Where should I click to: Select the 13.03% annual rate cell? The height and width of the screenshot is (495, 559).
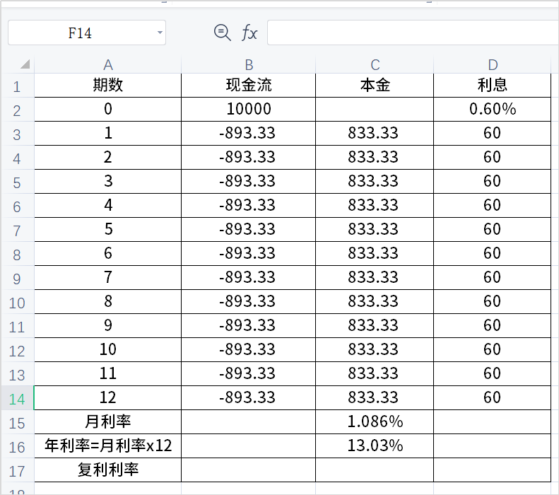(x=375, y=445)
